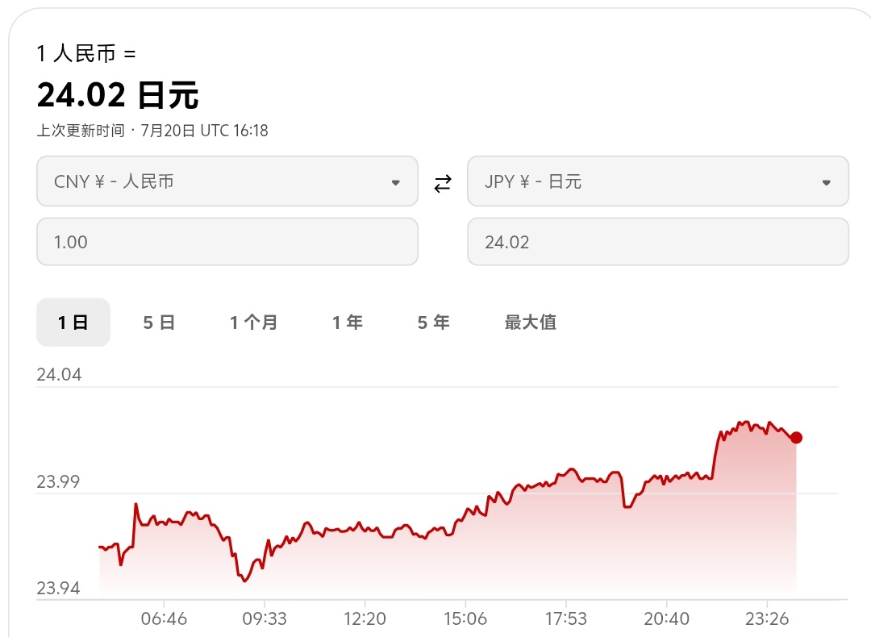Focus the 24.02 converted amount field
This screenshot has width=871, height=637.
pyautogui.click(x=658, y=242)
